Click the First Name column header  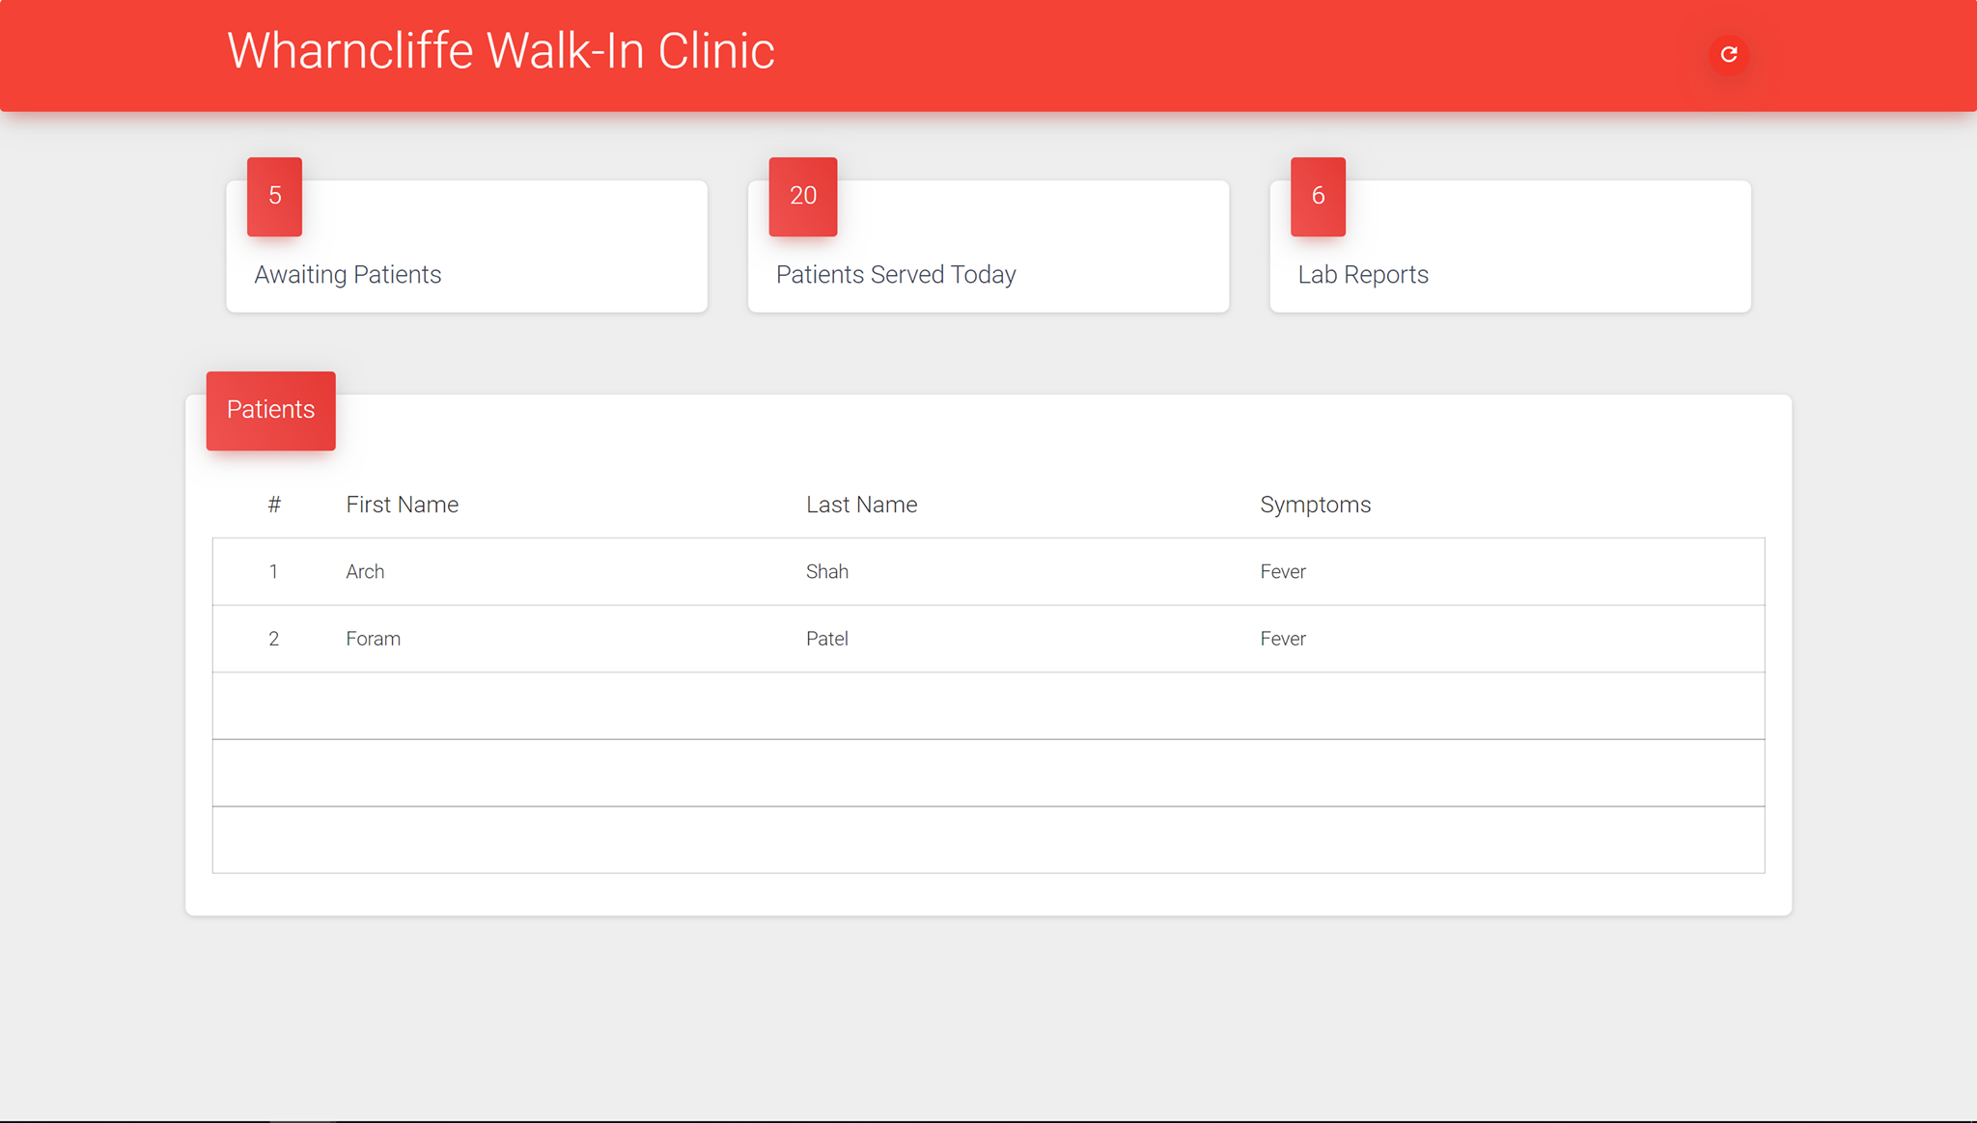tap(402, 505)
